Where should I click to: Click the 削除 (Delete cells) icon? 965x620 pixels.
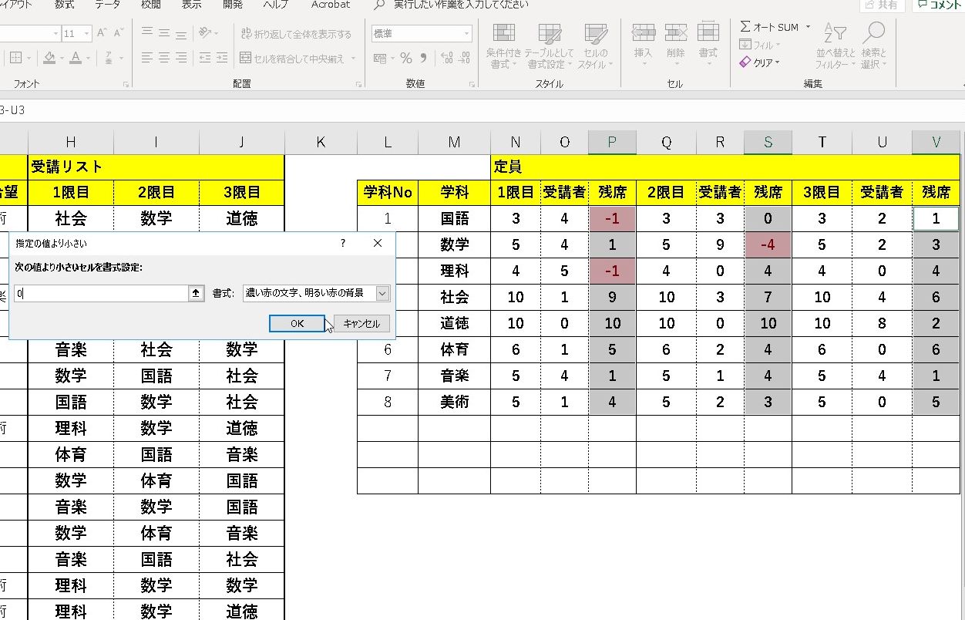point(676,42)
